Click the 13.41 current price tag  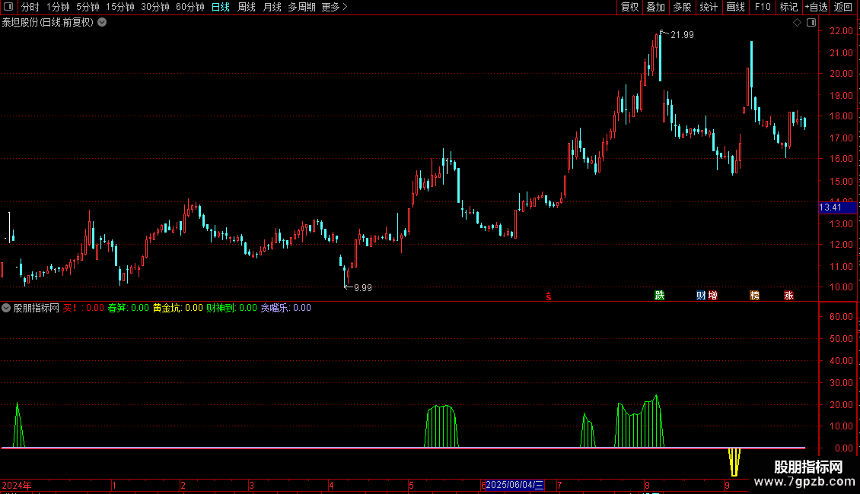pos(837,207)
